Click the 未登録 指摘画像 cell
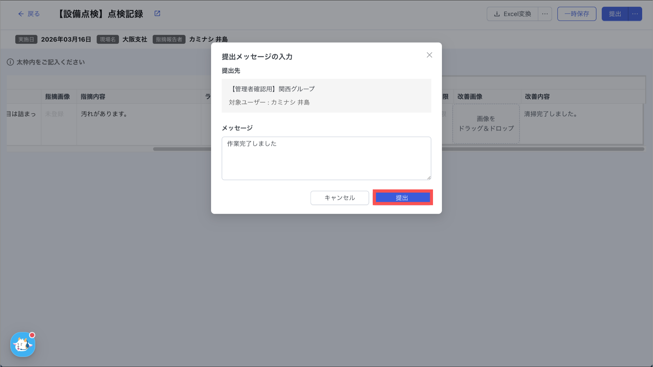 [x=55, y=114]
